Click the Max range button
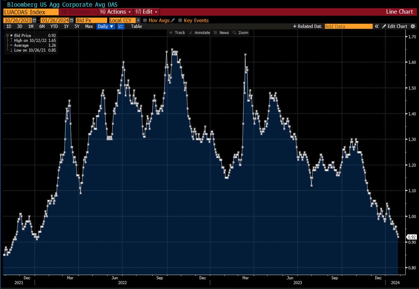This screenshot has height=289, width=419. coord(89,26)
